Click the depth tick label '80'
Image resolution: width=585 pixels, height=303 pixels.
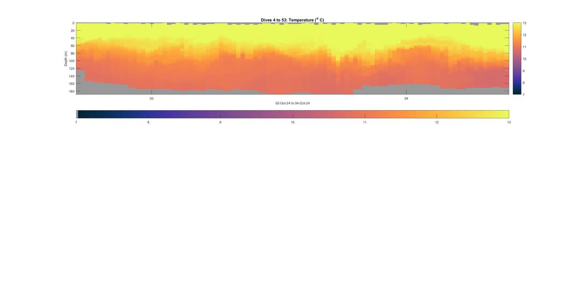[72, 53]
